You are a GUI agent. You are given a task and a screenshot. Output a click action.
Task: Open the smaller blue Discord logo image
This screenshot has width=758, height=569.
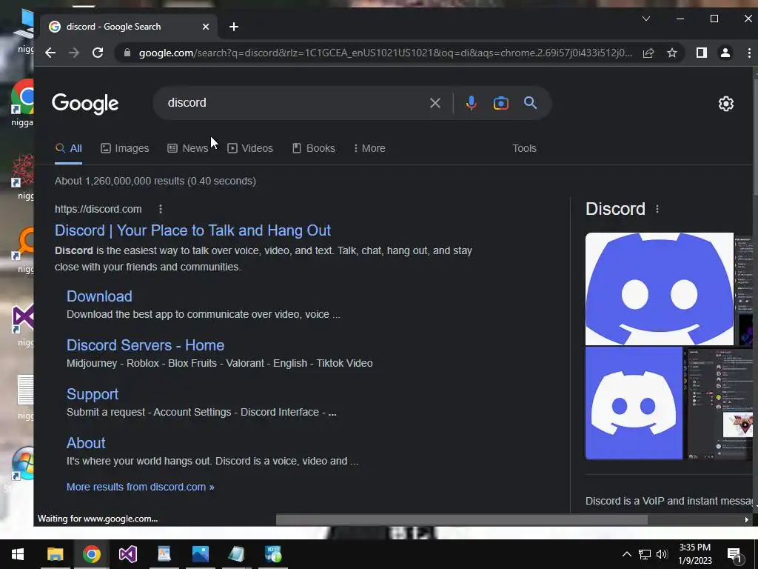click(x=634, y=403)
